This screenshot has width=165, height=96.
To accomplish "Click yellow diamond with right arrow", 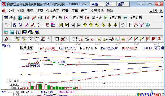I will click(91, 25).
